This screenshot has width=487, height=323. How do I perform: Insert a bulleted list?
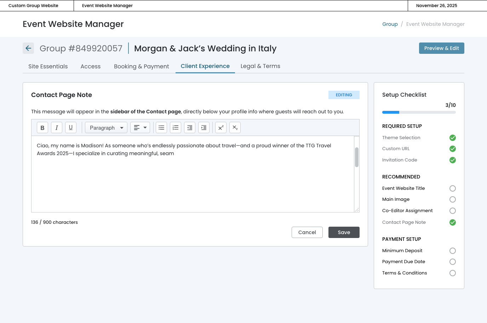[x=161, y=127]
